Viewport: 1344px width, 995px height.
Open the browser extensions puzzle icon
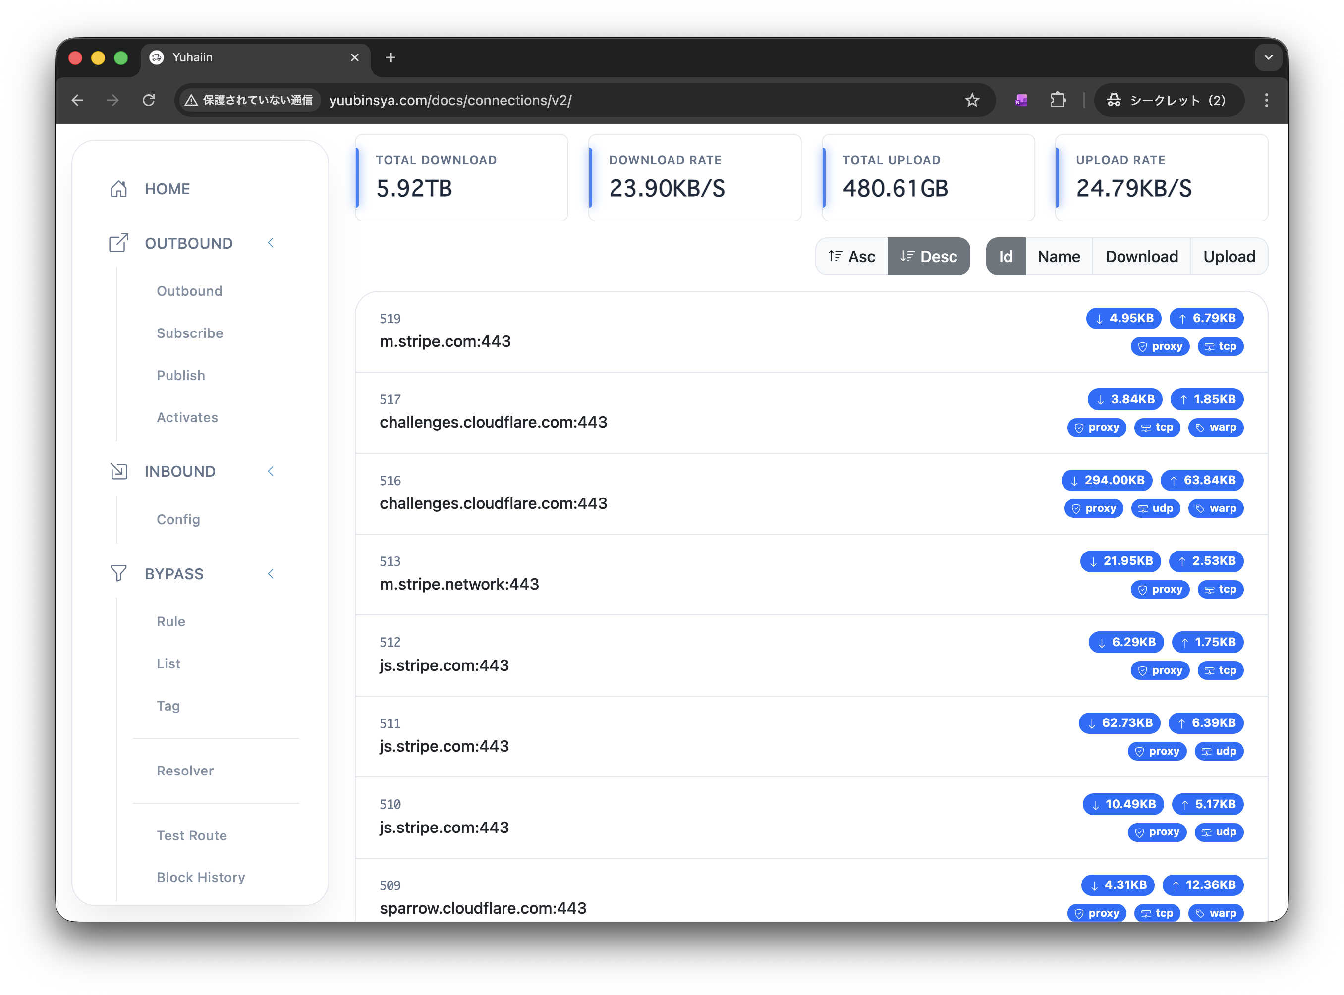(1058, 100)
